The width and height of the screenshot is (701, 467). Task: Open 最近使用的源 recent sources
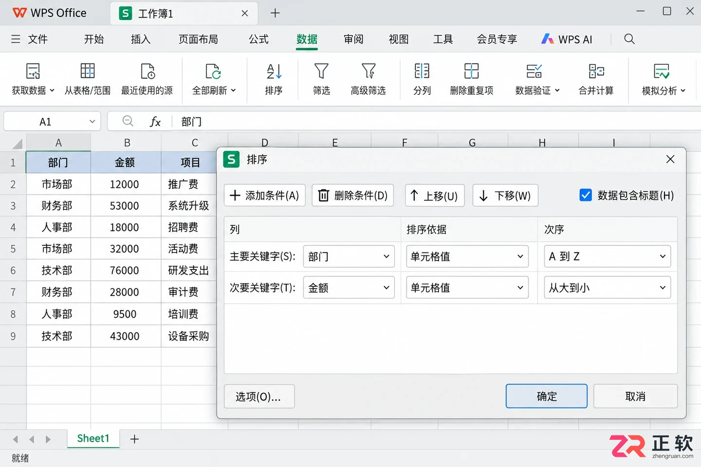147,79
